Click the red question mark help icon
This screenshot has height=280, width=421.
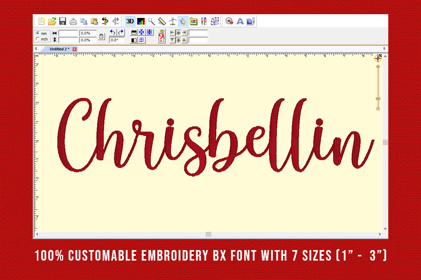[x=162, y=36]
